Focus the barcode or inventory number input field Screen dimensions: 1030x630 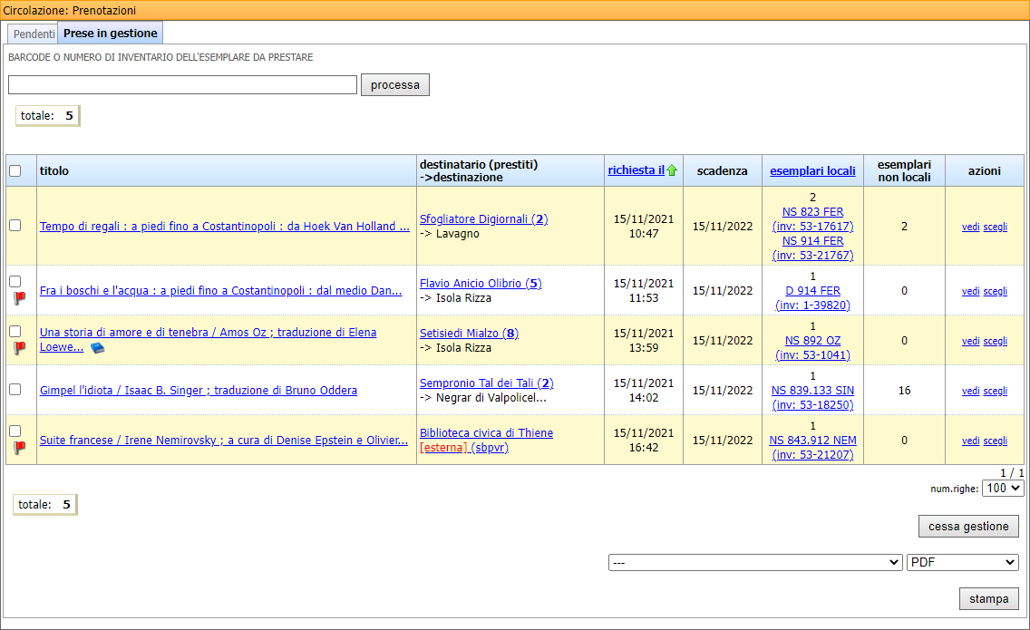[182, 84]
